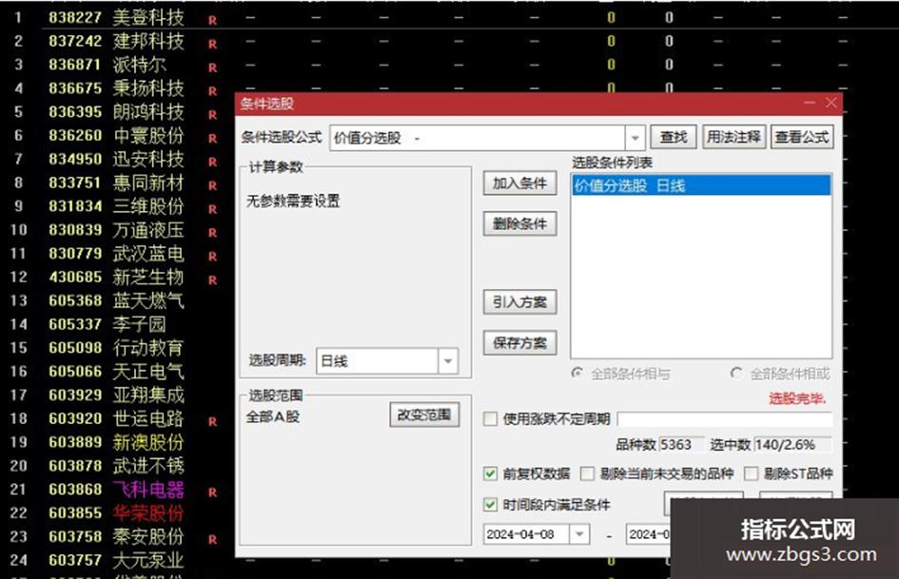Click R marker of 世运电路 row
Screen dimensions: 899x579
click(x=213, y=421)
